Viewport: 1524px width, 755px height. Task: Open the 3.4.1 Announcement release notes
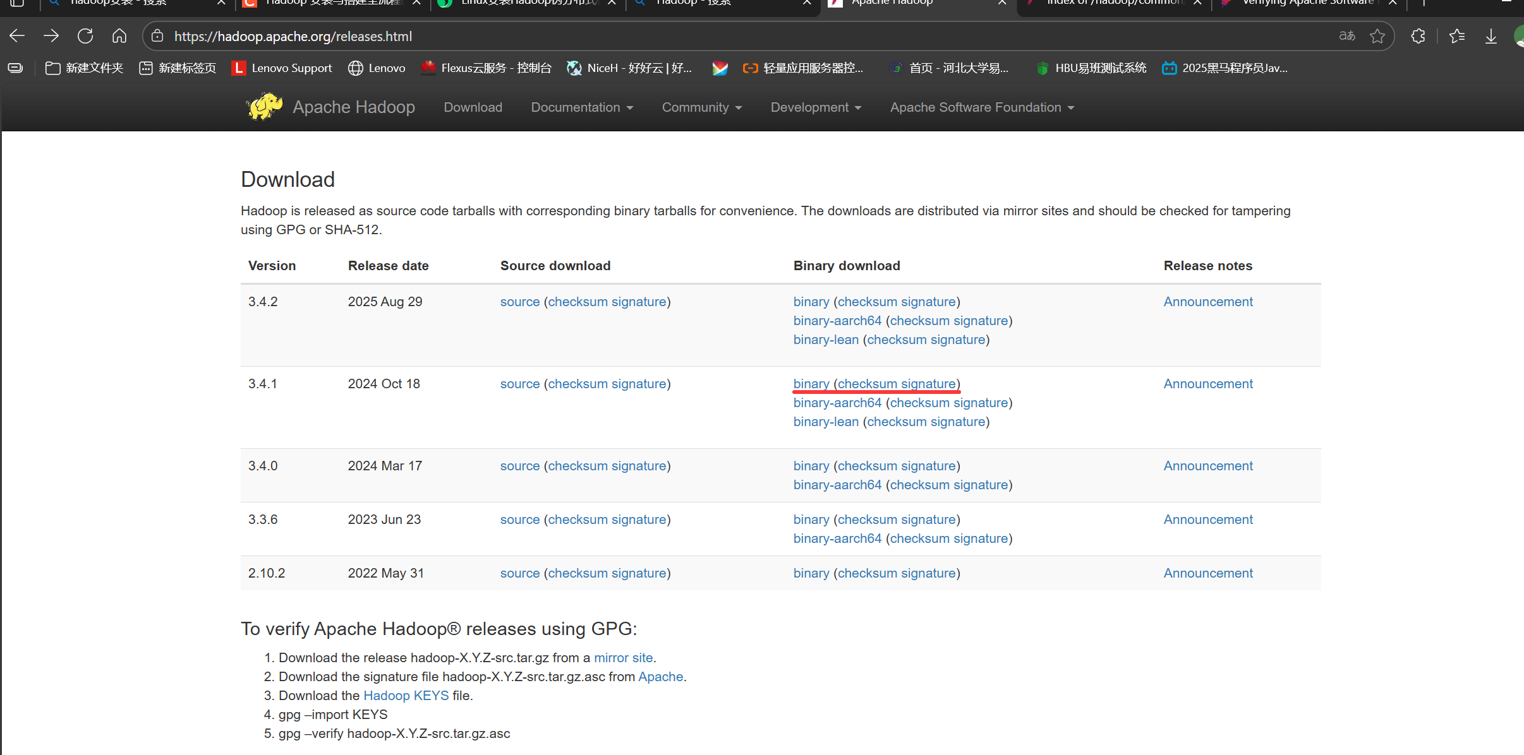click(x=1208, y=384)
